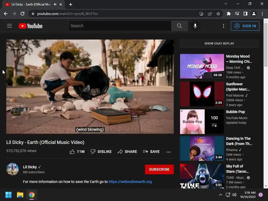Click SHOW CHAT REPLAY
This screenshot has width=268, height=201.
coord(219,43)
